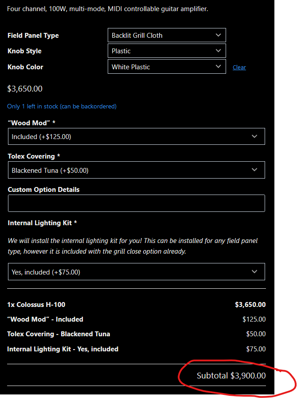Open the Tolex Covering dropdown
Viewport: 297px width, 398px height.
coord(136,170)
